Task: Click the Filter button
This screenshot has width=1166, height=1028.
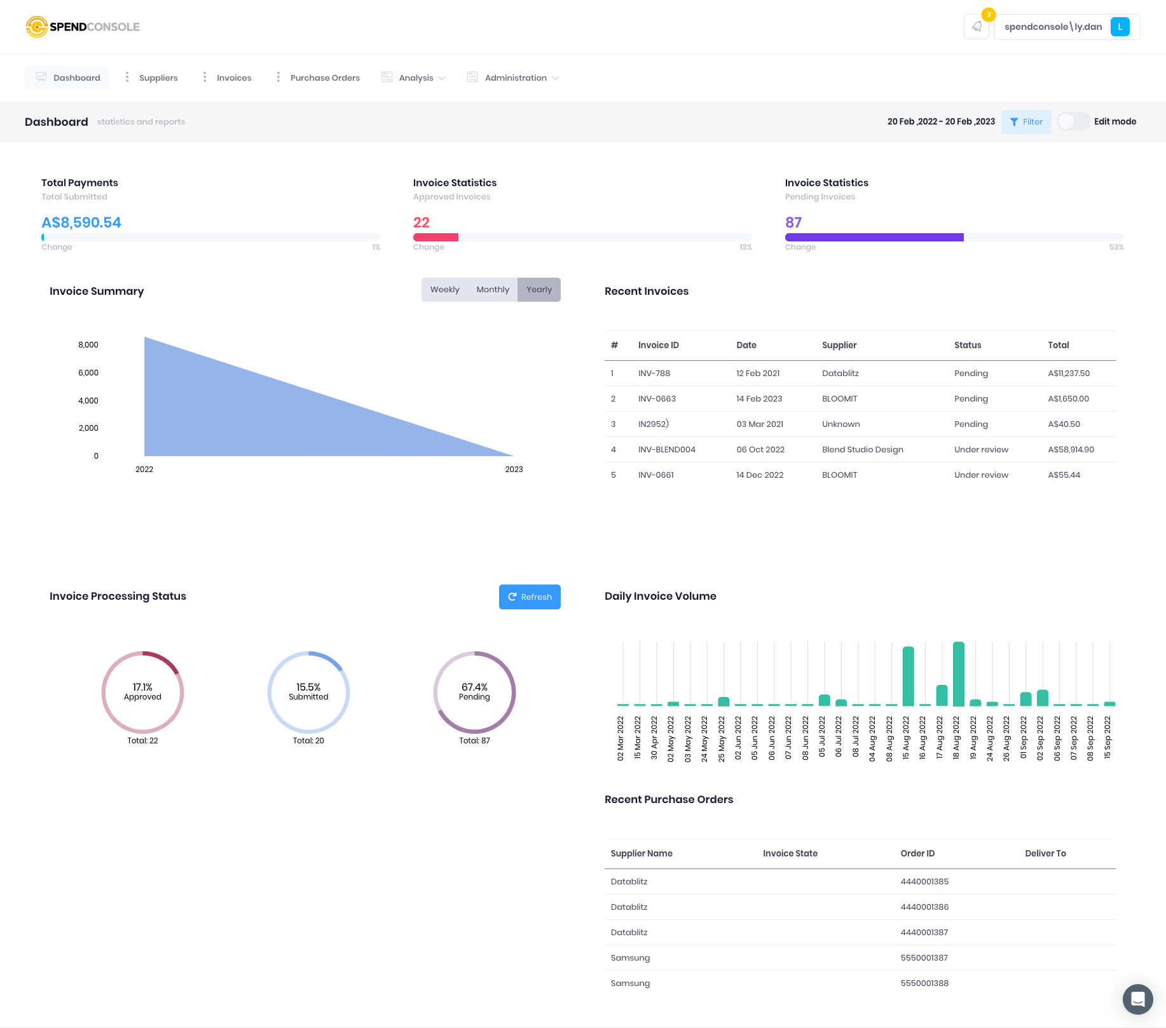Action: [x=1025, y=121]
